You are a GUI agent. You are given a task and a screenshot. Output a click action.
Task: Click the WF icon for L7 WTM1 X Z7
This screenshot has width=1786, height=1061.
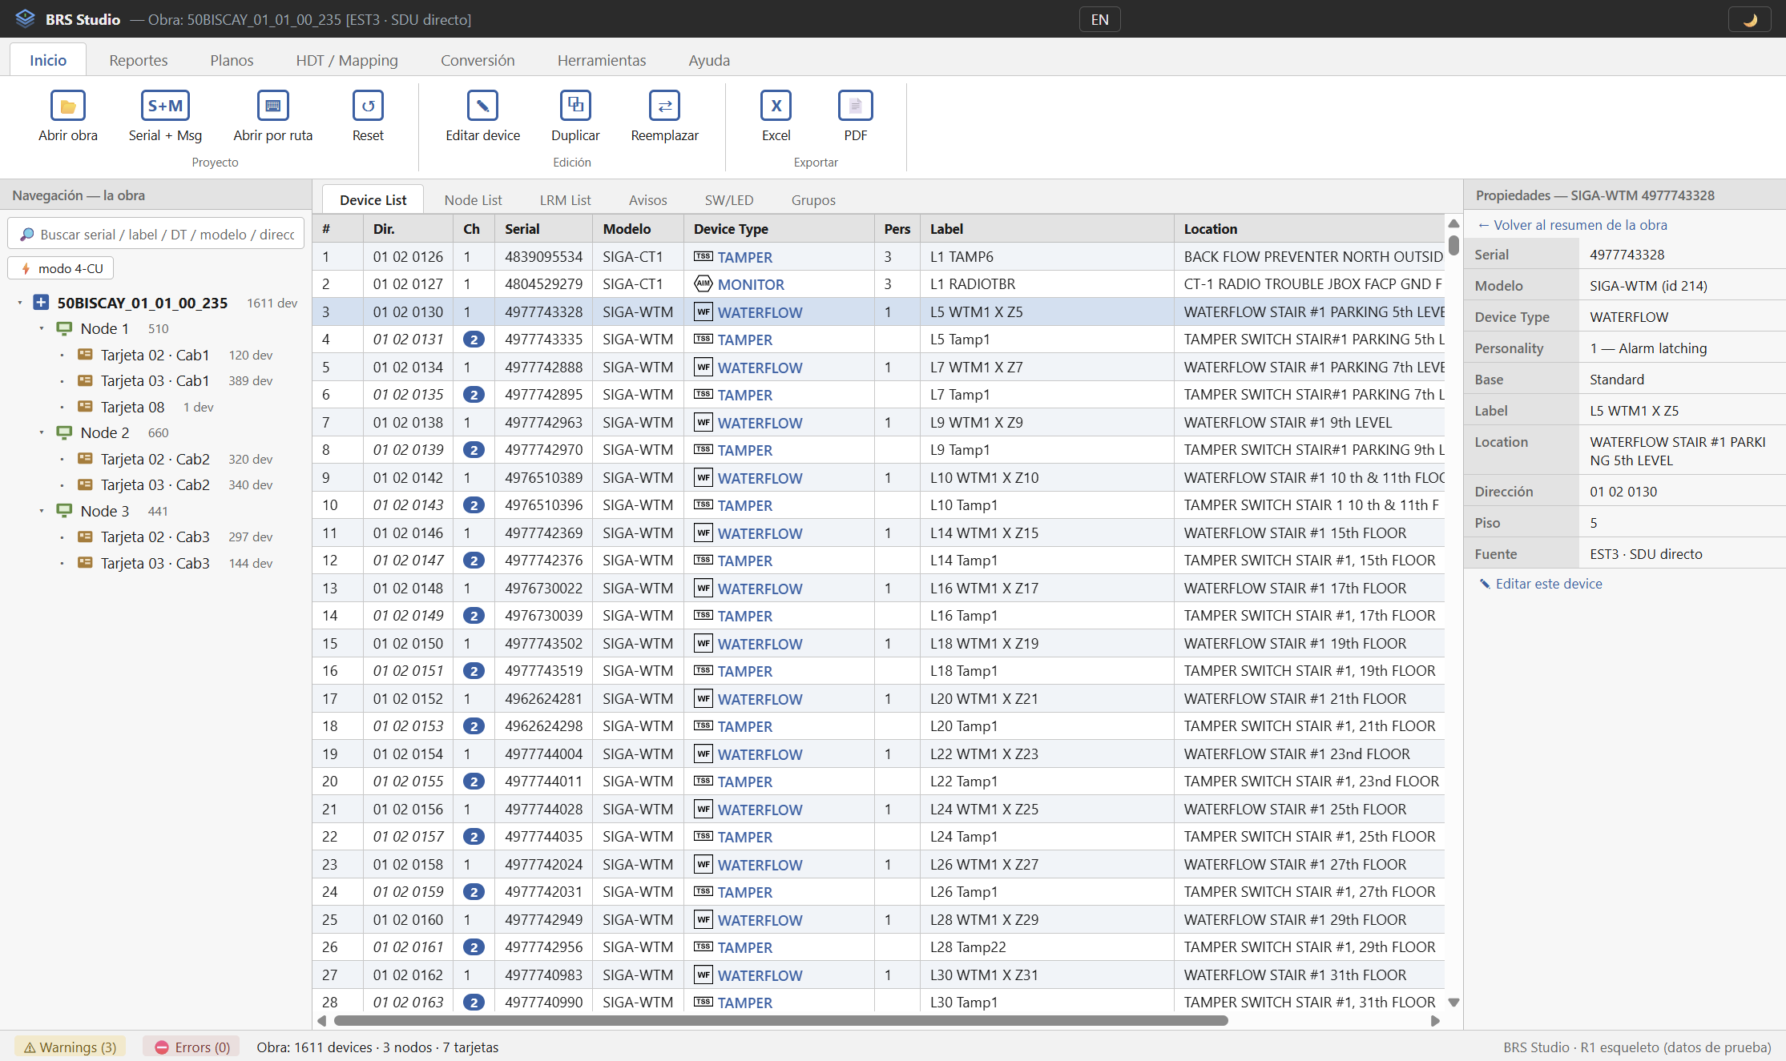tap(704, 367)
